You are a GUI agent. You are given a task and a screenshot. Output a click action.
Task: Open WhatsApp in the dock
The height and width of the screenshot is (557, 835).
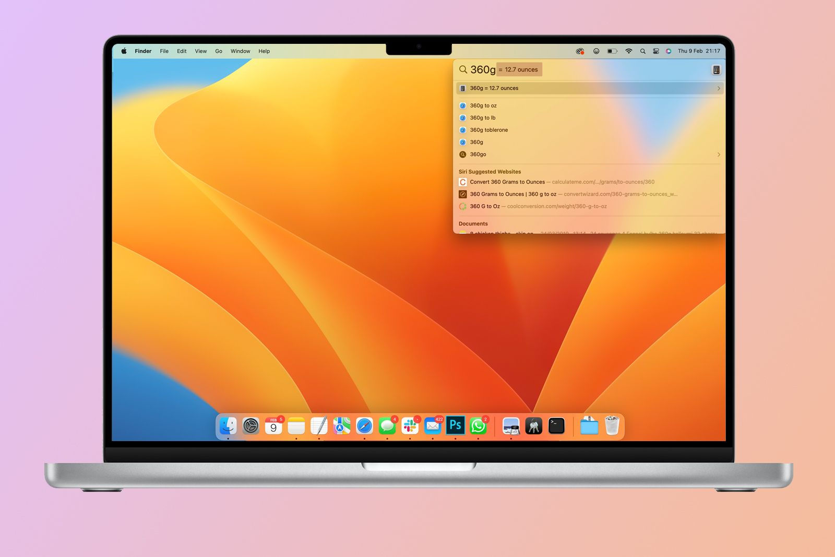coord(478,426)
